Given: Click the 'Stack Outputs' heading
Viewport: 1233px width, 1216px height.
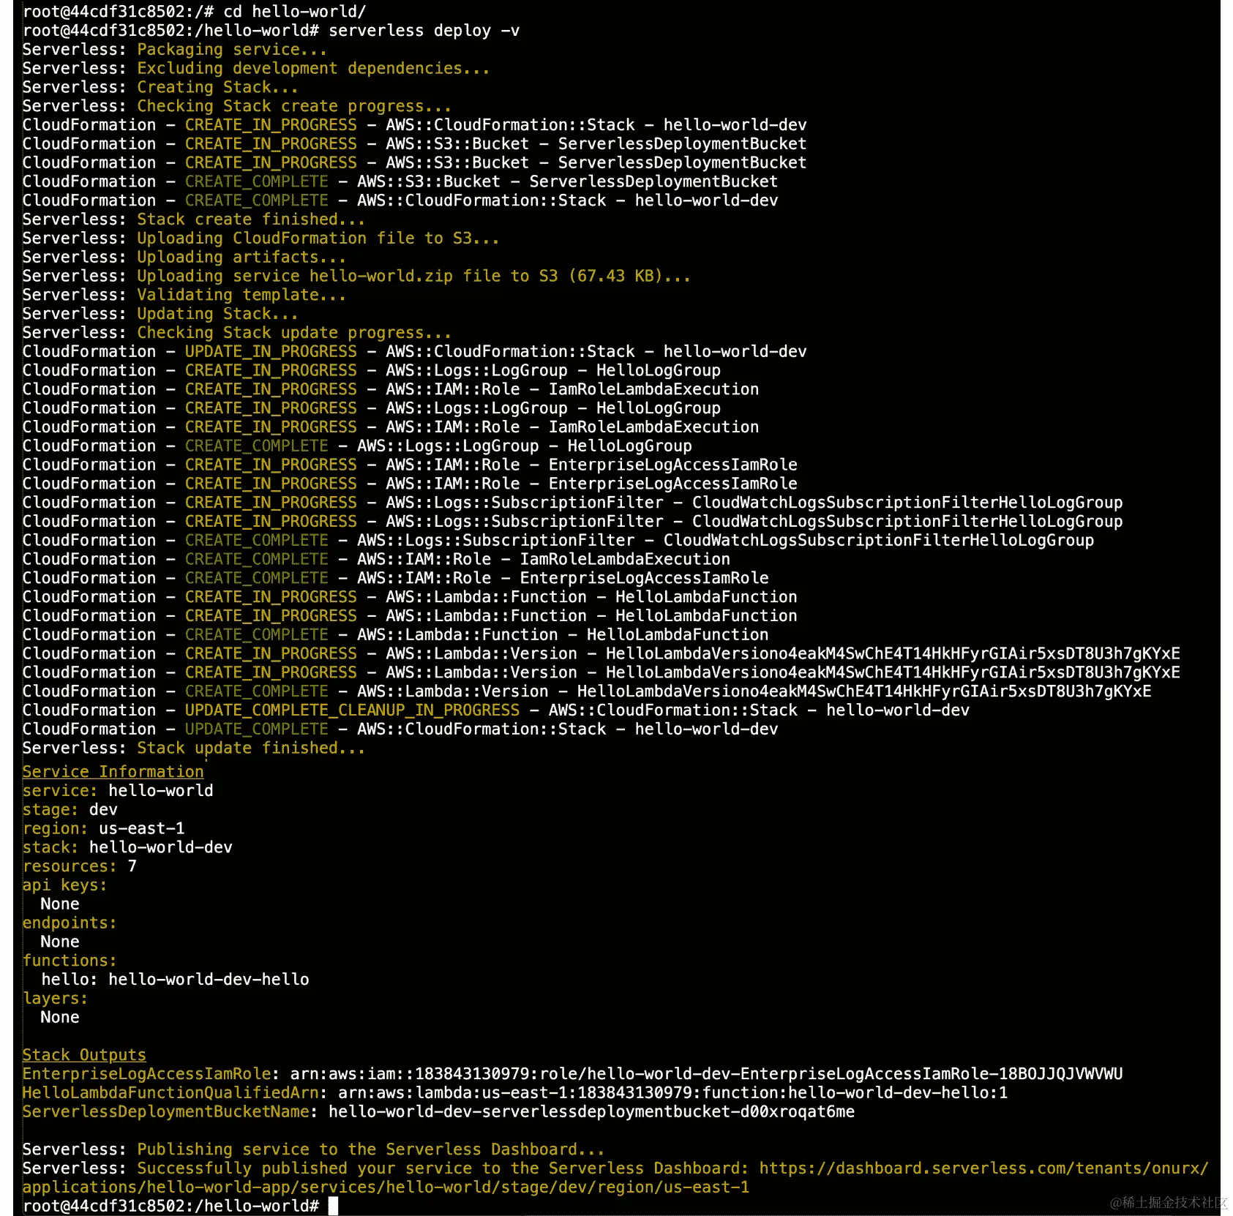Looking at the screenshot, I should (83, 1054).
